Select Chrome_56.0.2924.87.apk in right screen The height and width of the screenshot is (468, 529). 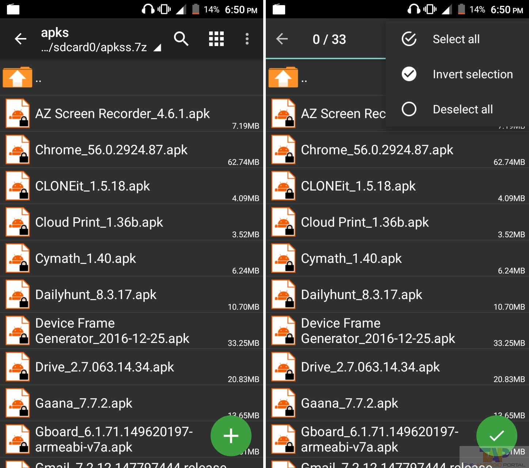point(397,150)
